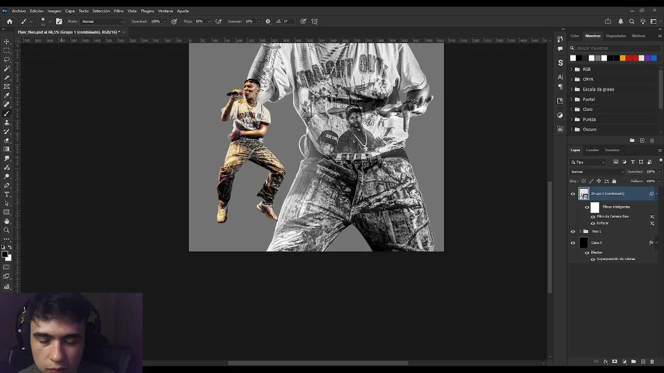Hide the Capa 0 layer
This screenshot has height=373, width=664.
[x=573, y=242]
